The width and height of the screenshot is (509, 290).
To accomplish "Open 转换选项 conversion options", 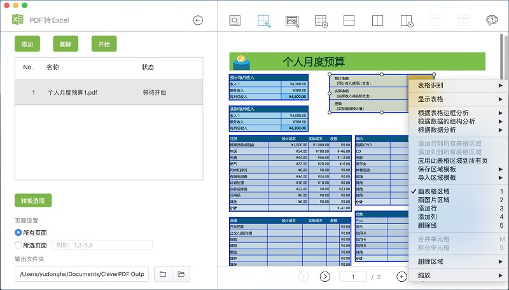I will [33, 201].
